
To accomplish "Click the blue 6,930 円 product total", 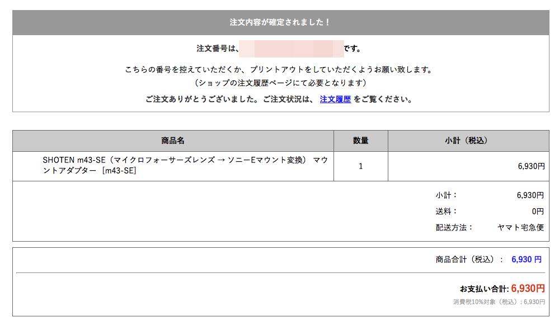I will [526, 259].
